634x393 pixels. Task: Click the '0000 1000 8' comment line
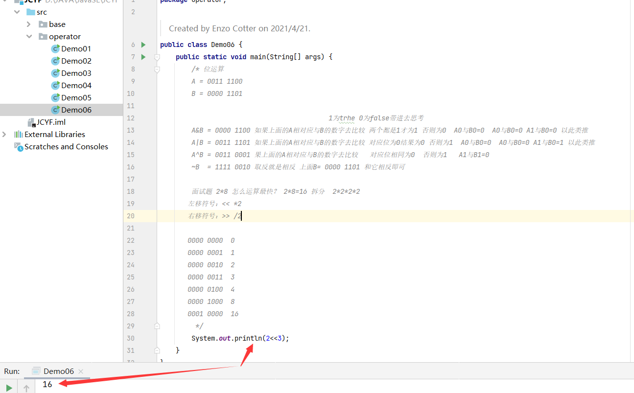coord(211,301)
